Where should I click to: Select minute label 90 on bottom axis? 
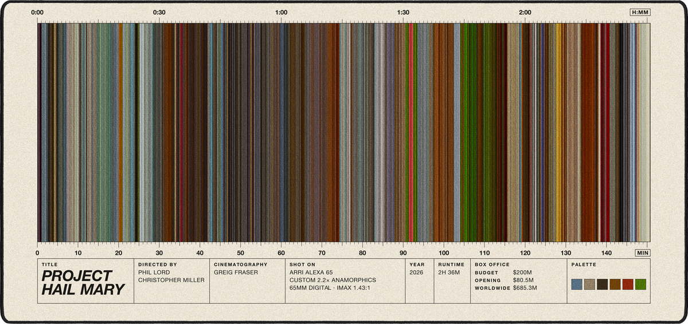pos(403,252)
